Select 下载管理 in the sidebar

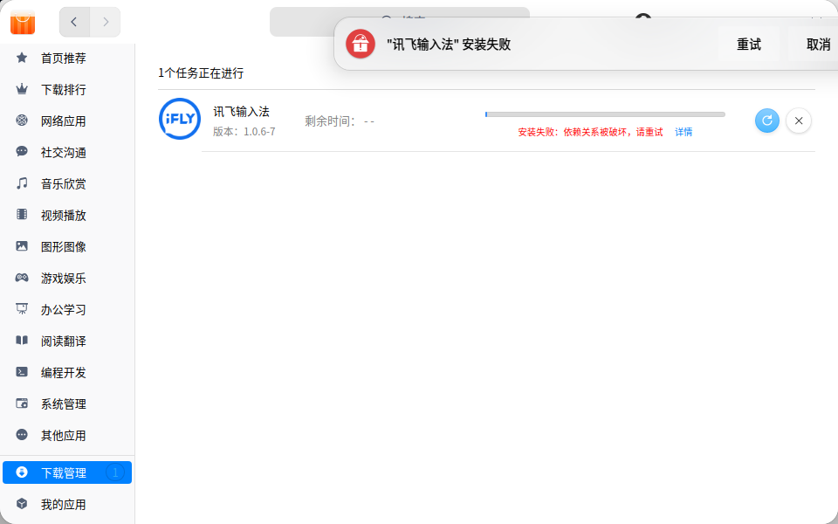click(x=67, y=472)
